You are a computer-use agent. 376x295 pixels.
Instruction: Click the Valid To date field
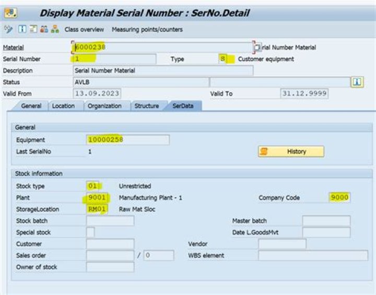click(x=304, y=94)
